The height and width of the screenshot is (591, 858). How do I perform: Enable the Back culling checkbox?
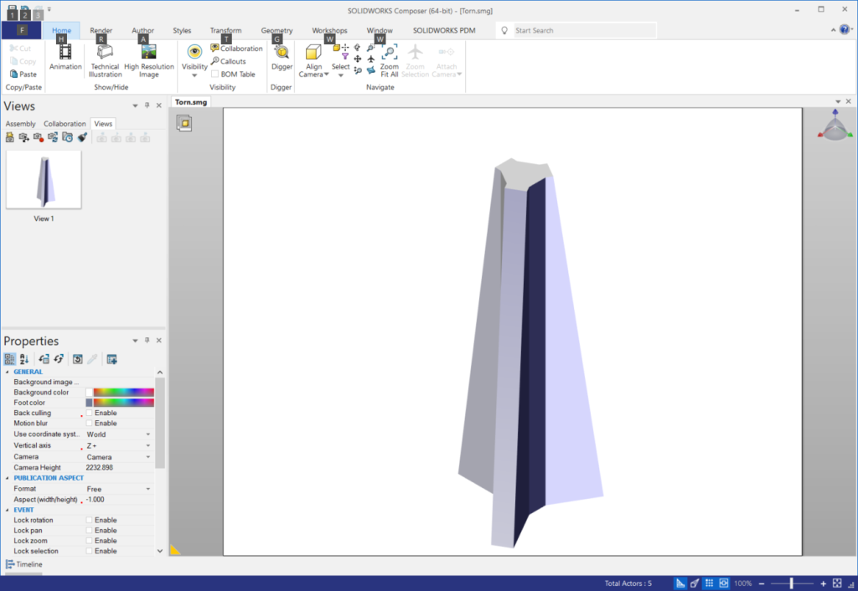click(90, 413)
